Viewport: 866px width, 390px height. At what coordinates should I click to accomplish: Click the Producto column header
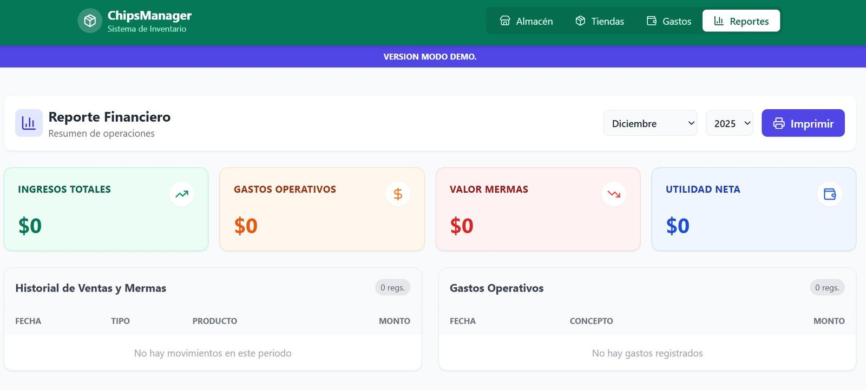tap(214, 321)
